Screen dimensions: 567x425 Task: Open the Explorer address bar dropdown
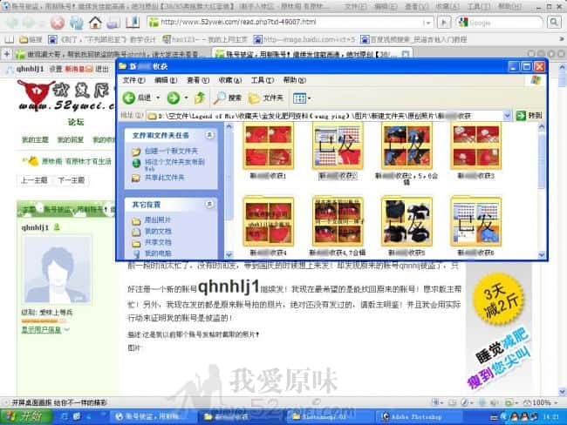click(507, 116)
